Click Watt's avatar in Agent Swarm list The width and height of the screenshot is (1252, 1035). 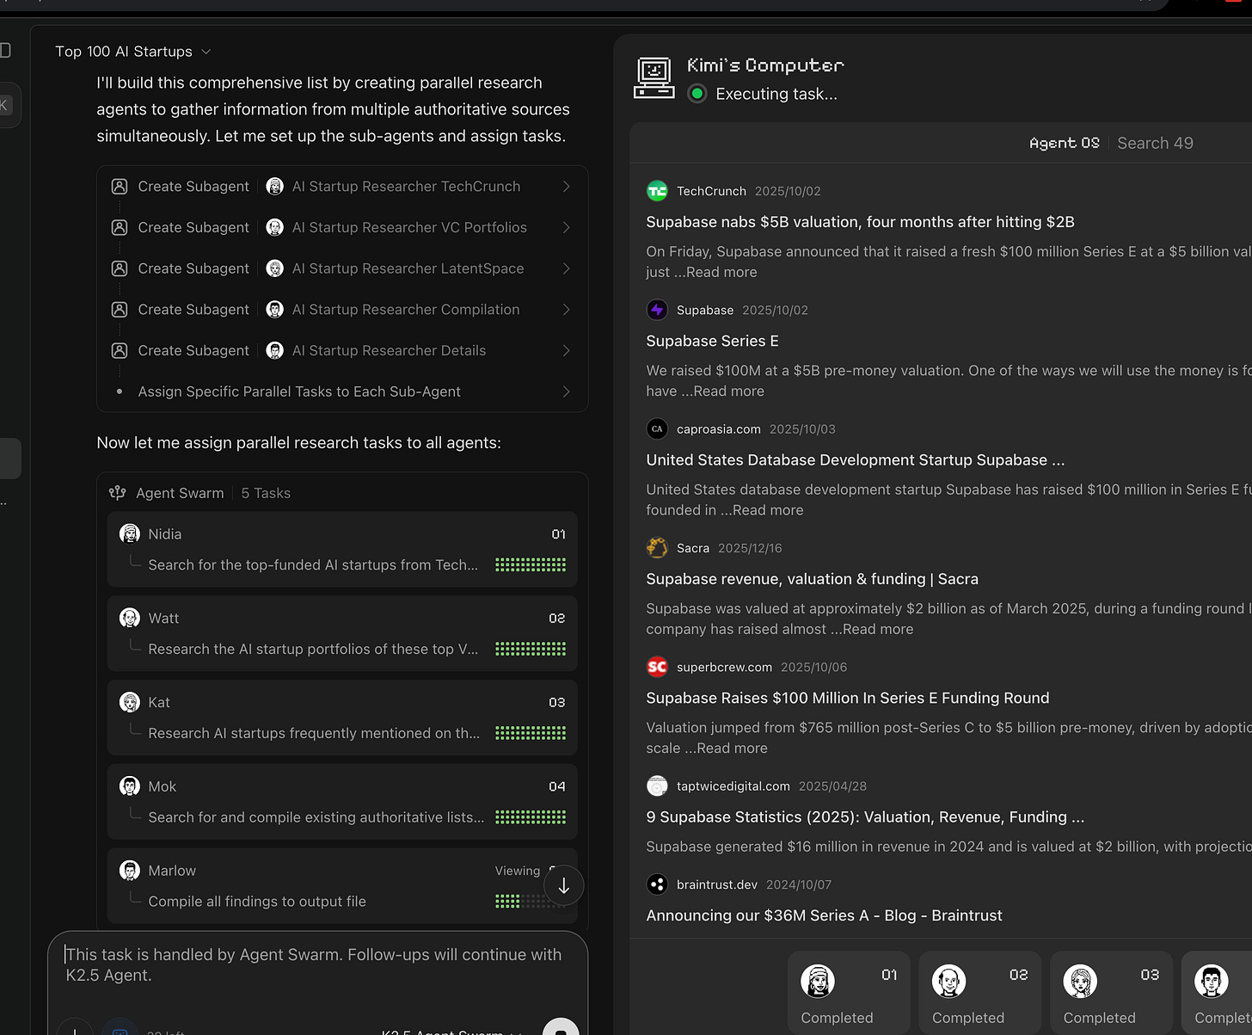pyautogui.click(x=130, y=618)
